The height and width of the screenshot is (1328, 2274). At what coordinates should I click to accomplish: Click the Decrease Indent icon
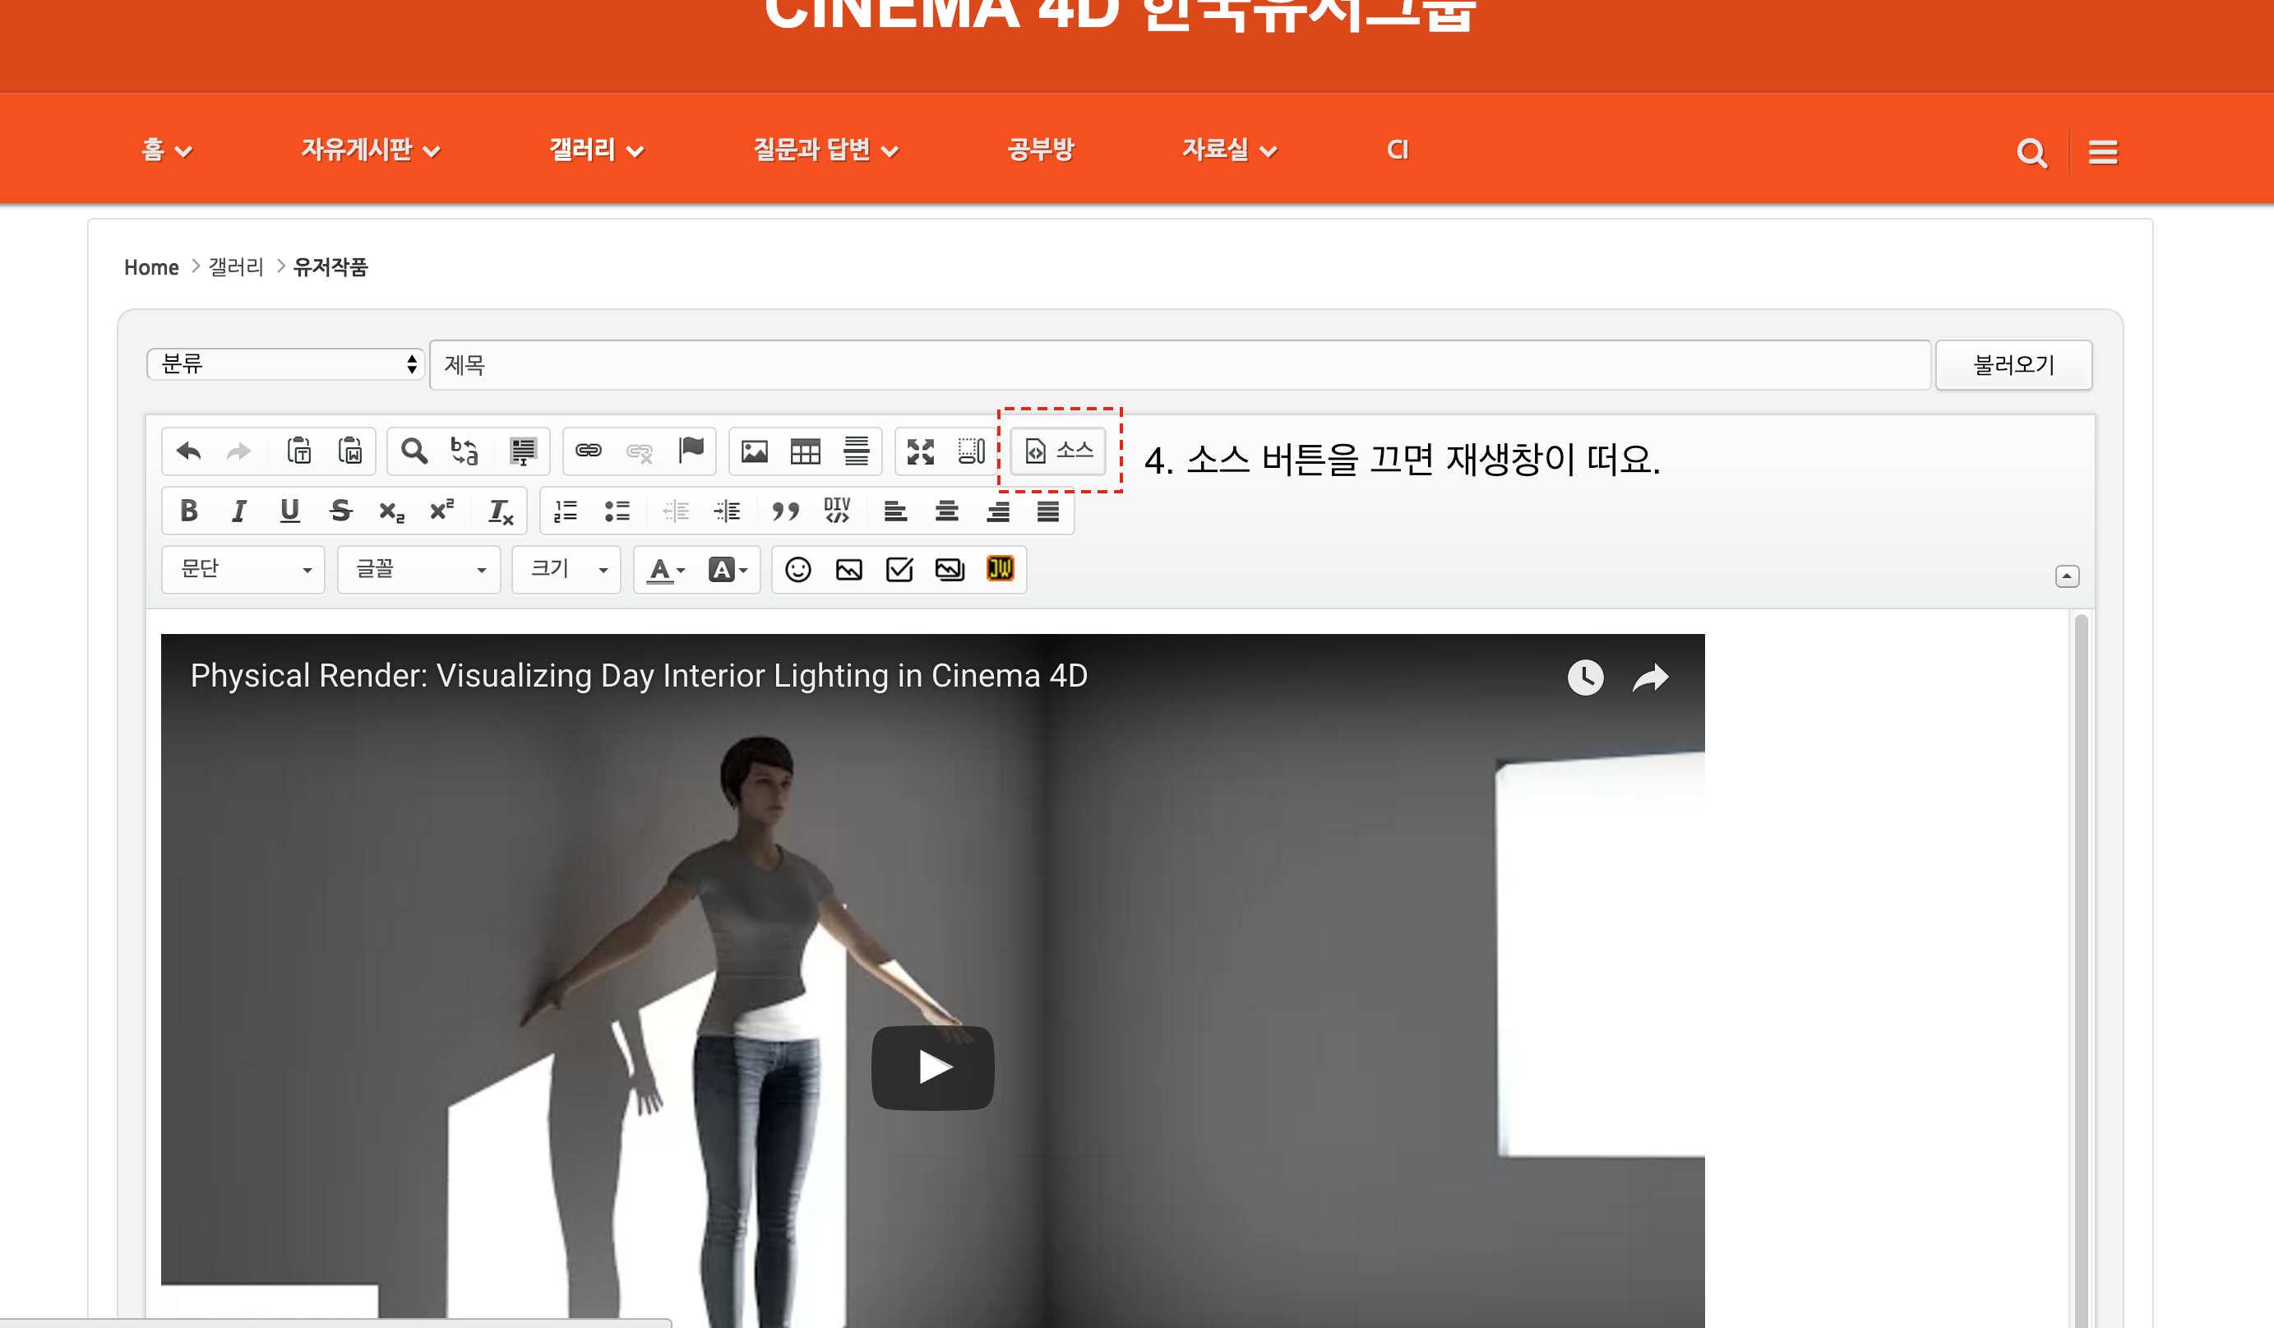click(x=676, y=511)
